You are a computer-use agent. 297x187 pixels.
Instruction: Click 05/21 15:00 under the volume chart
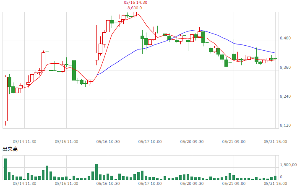pyautogui.click(x=276, y=183)
